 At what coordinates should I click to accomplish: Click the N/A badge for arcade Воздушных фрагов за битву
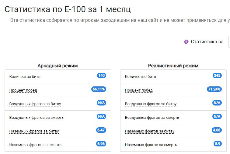(x=101, y=103)
